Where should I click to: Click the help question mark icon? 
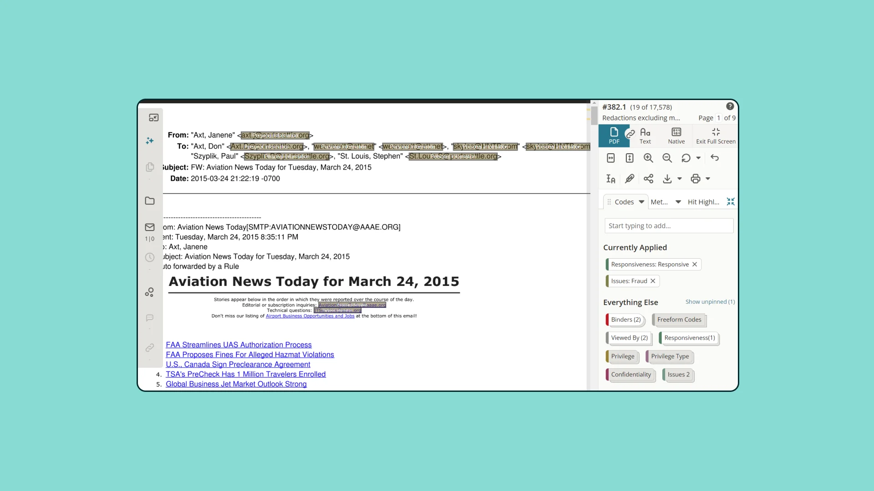(x=730, y=106)
